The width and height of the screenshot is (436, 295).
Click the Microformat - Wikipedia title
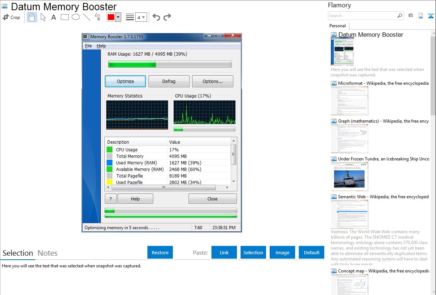383,83
